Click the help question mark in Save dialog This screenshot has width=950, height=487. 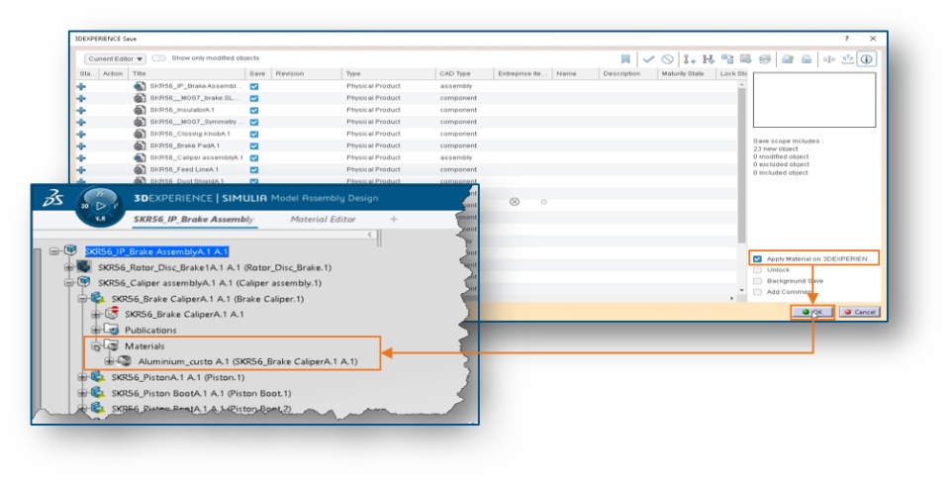click(847, 39)
